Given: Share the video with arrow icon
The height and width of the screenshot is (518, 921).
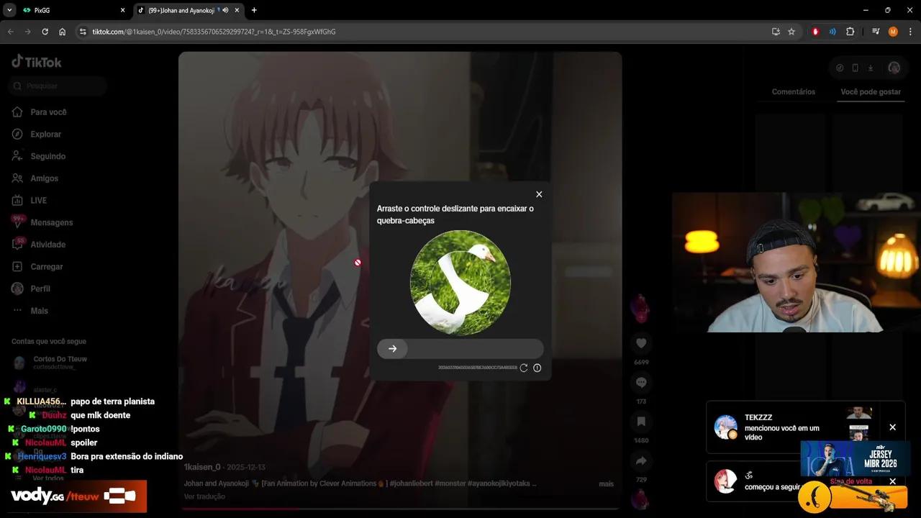Looking at the screenshot, I should point(641,460).
